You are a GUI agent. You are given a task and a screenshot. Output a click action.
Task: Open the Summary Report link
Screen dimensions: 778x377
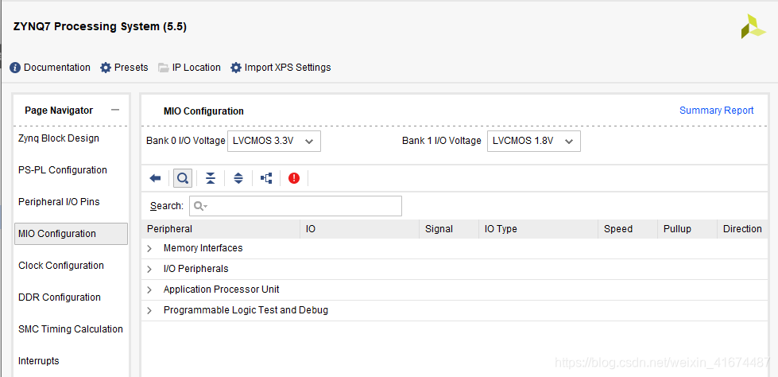(716, 111)
